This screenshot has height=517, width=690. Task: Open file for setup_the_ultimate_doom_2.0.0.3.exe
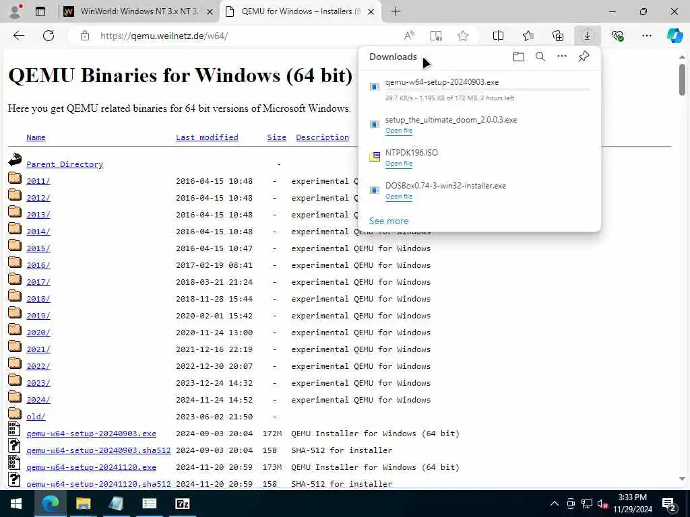[x=399, y=131]
